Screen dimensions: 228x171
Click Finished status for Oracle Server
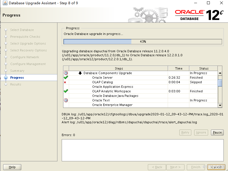pyautogui.click(x=204, y=78)
